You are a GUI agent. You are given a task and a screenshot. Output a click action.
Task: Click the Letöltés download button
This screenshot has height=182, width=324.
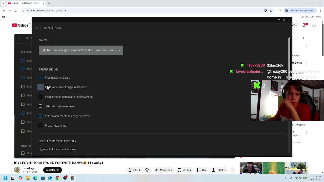tap(218, 170)
